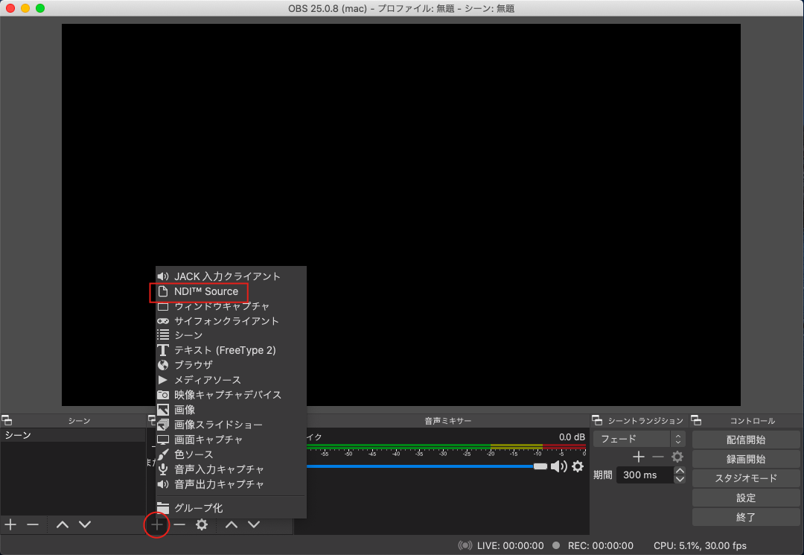804x555 pixels.
Task: Choose サイフォンクライアント in the menu
Action: tap(231, 321)
